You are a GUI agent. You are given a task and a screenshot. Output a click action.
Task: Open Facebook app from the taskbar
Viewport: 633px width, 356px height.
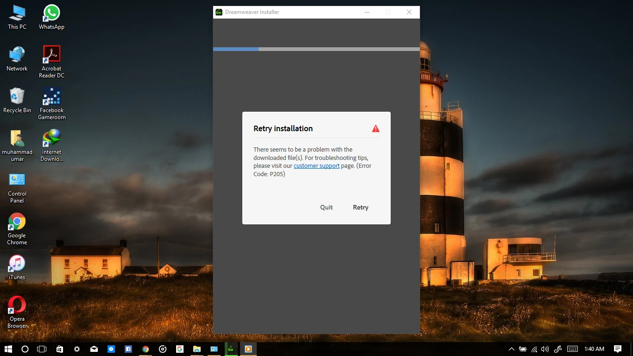(128, 349)
